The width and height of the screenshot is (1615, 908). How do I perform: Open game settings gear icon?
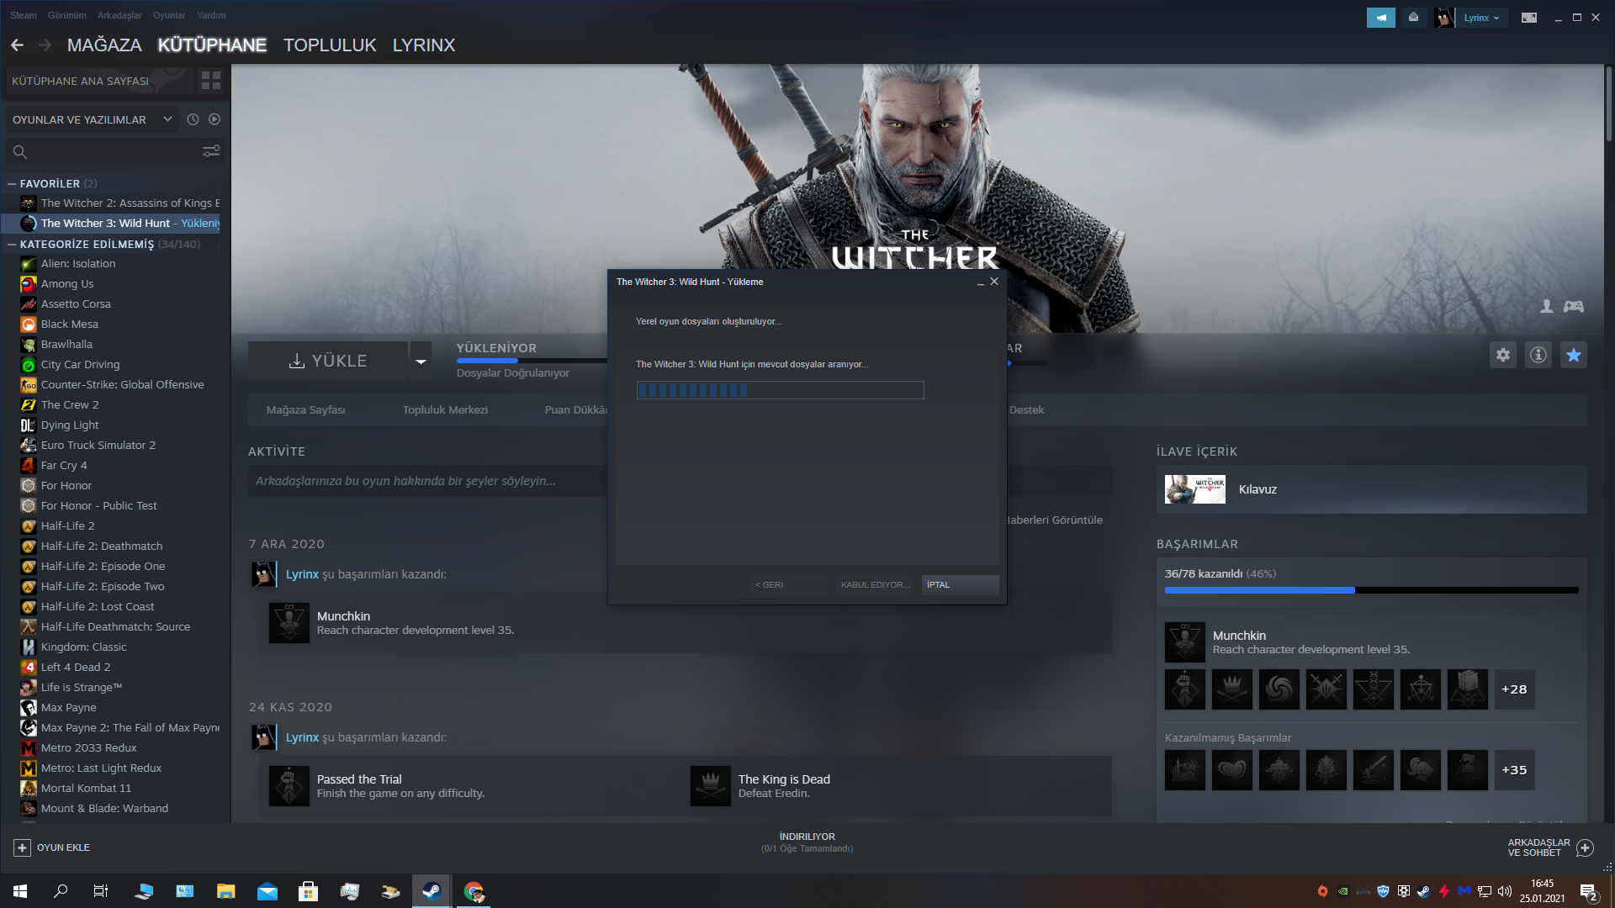point(1503,355)
